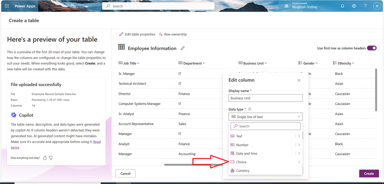Click Edit table properties
The width and height of the screenshot is (384, 184).
tap(137, 34)
